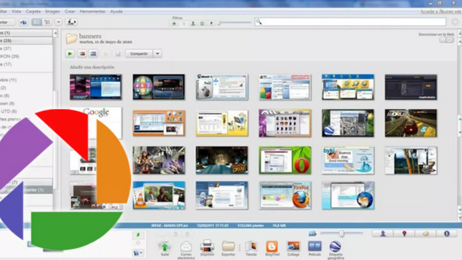Click small thumbnail-size picture icon
462x260 pixels.
[x=312, y=233]
